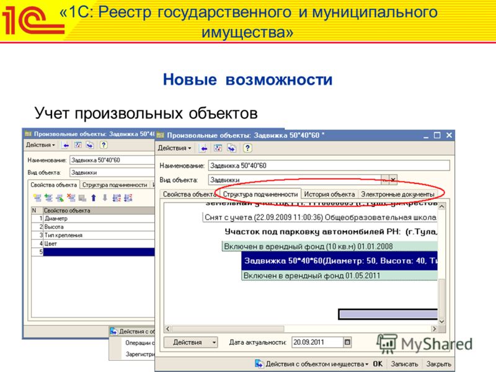Move row down with the gray down arrow

[105, 198]
